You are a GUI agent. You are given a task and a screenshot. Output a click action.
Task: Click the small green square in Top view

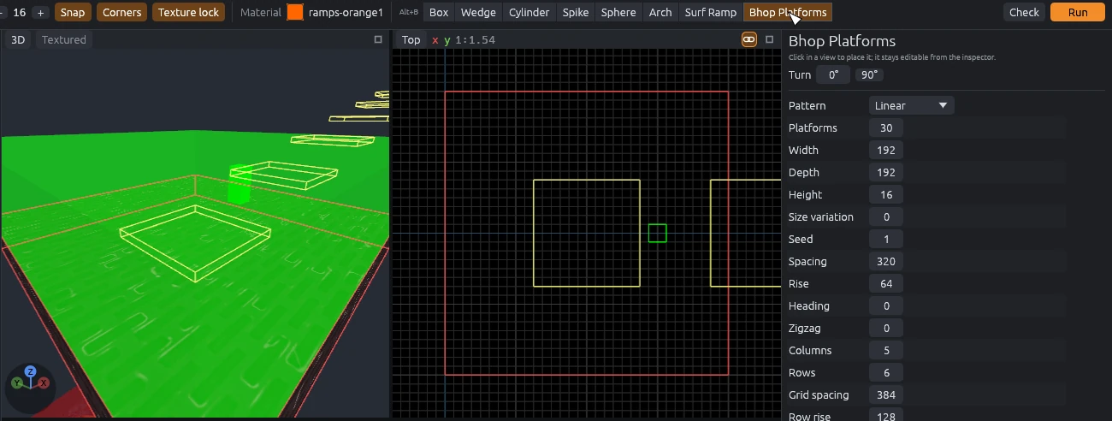(x=657, y=233)
